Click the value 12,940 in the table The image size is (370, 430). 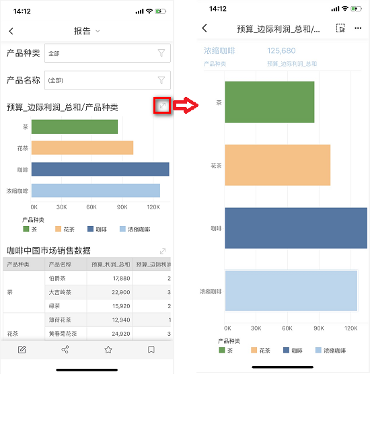121,320
